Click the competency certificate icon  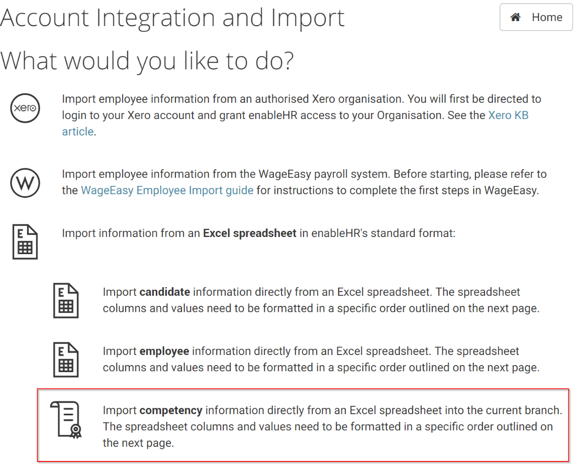point(66,420)
